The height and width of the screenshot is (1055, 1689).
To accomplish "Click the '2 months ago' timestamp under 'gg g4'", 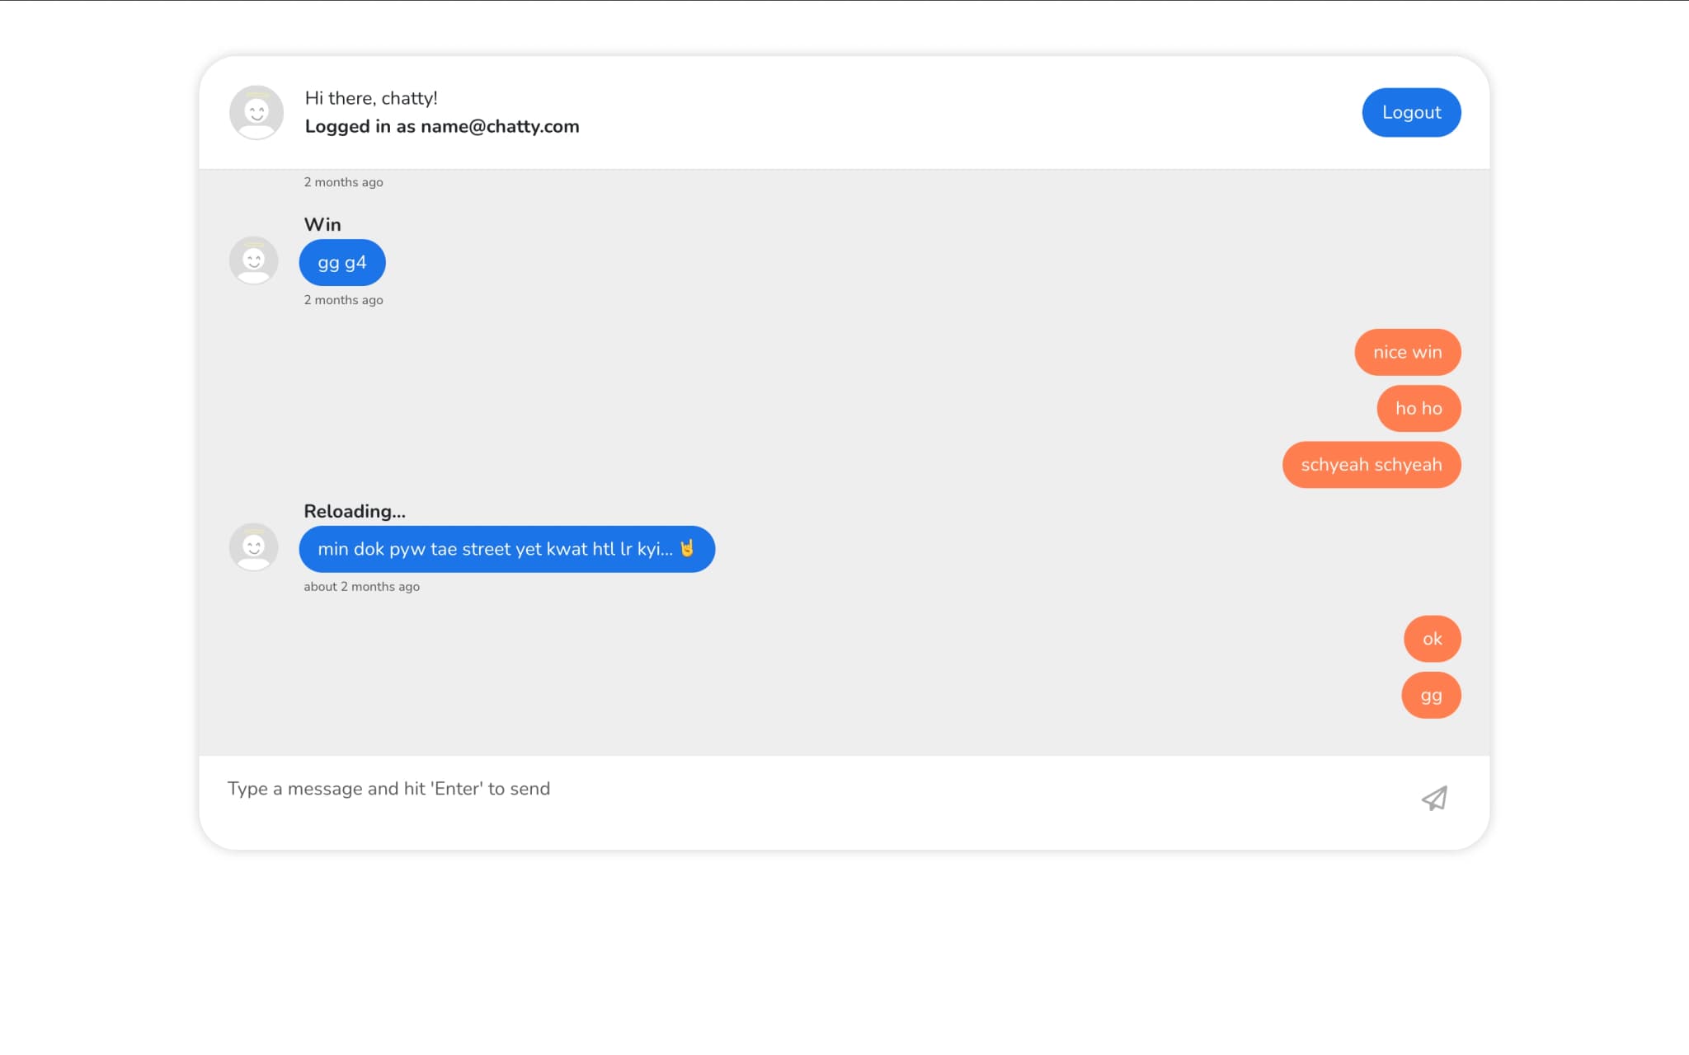I will pyautogui.click(x=343, y=300).
